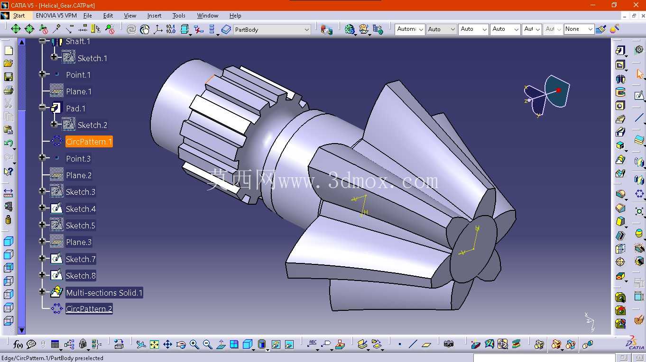Click the Sketch tool in right toolbar
The height and width of the screenshot is (362, 646).
tap(639, 95)
